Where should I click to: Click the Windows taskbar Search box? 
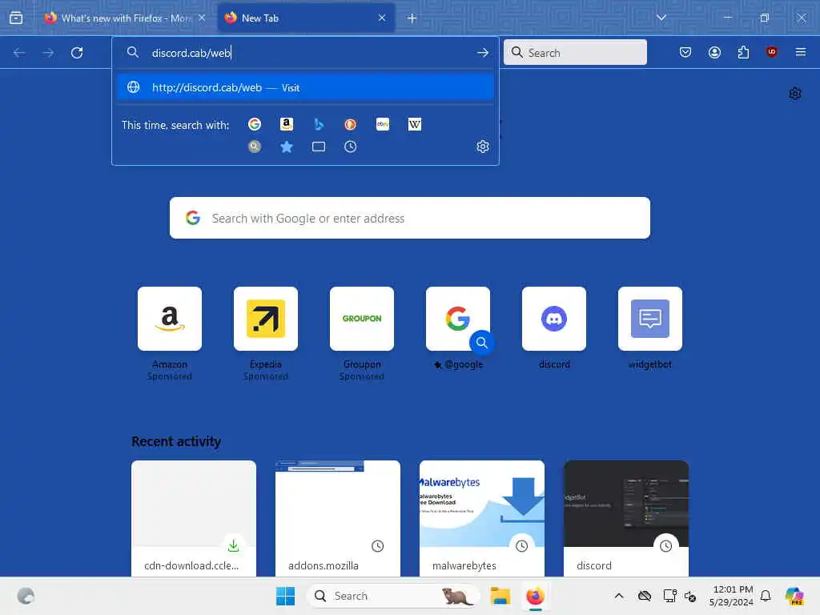pos(393,596)
